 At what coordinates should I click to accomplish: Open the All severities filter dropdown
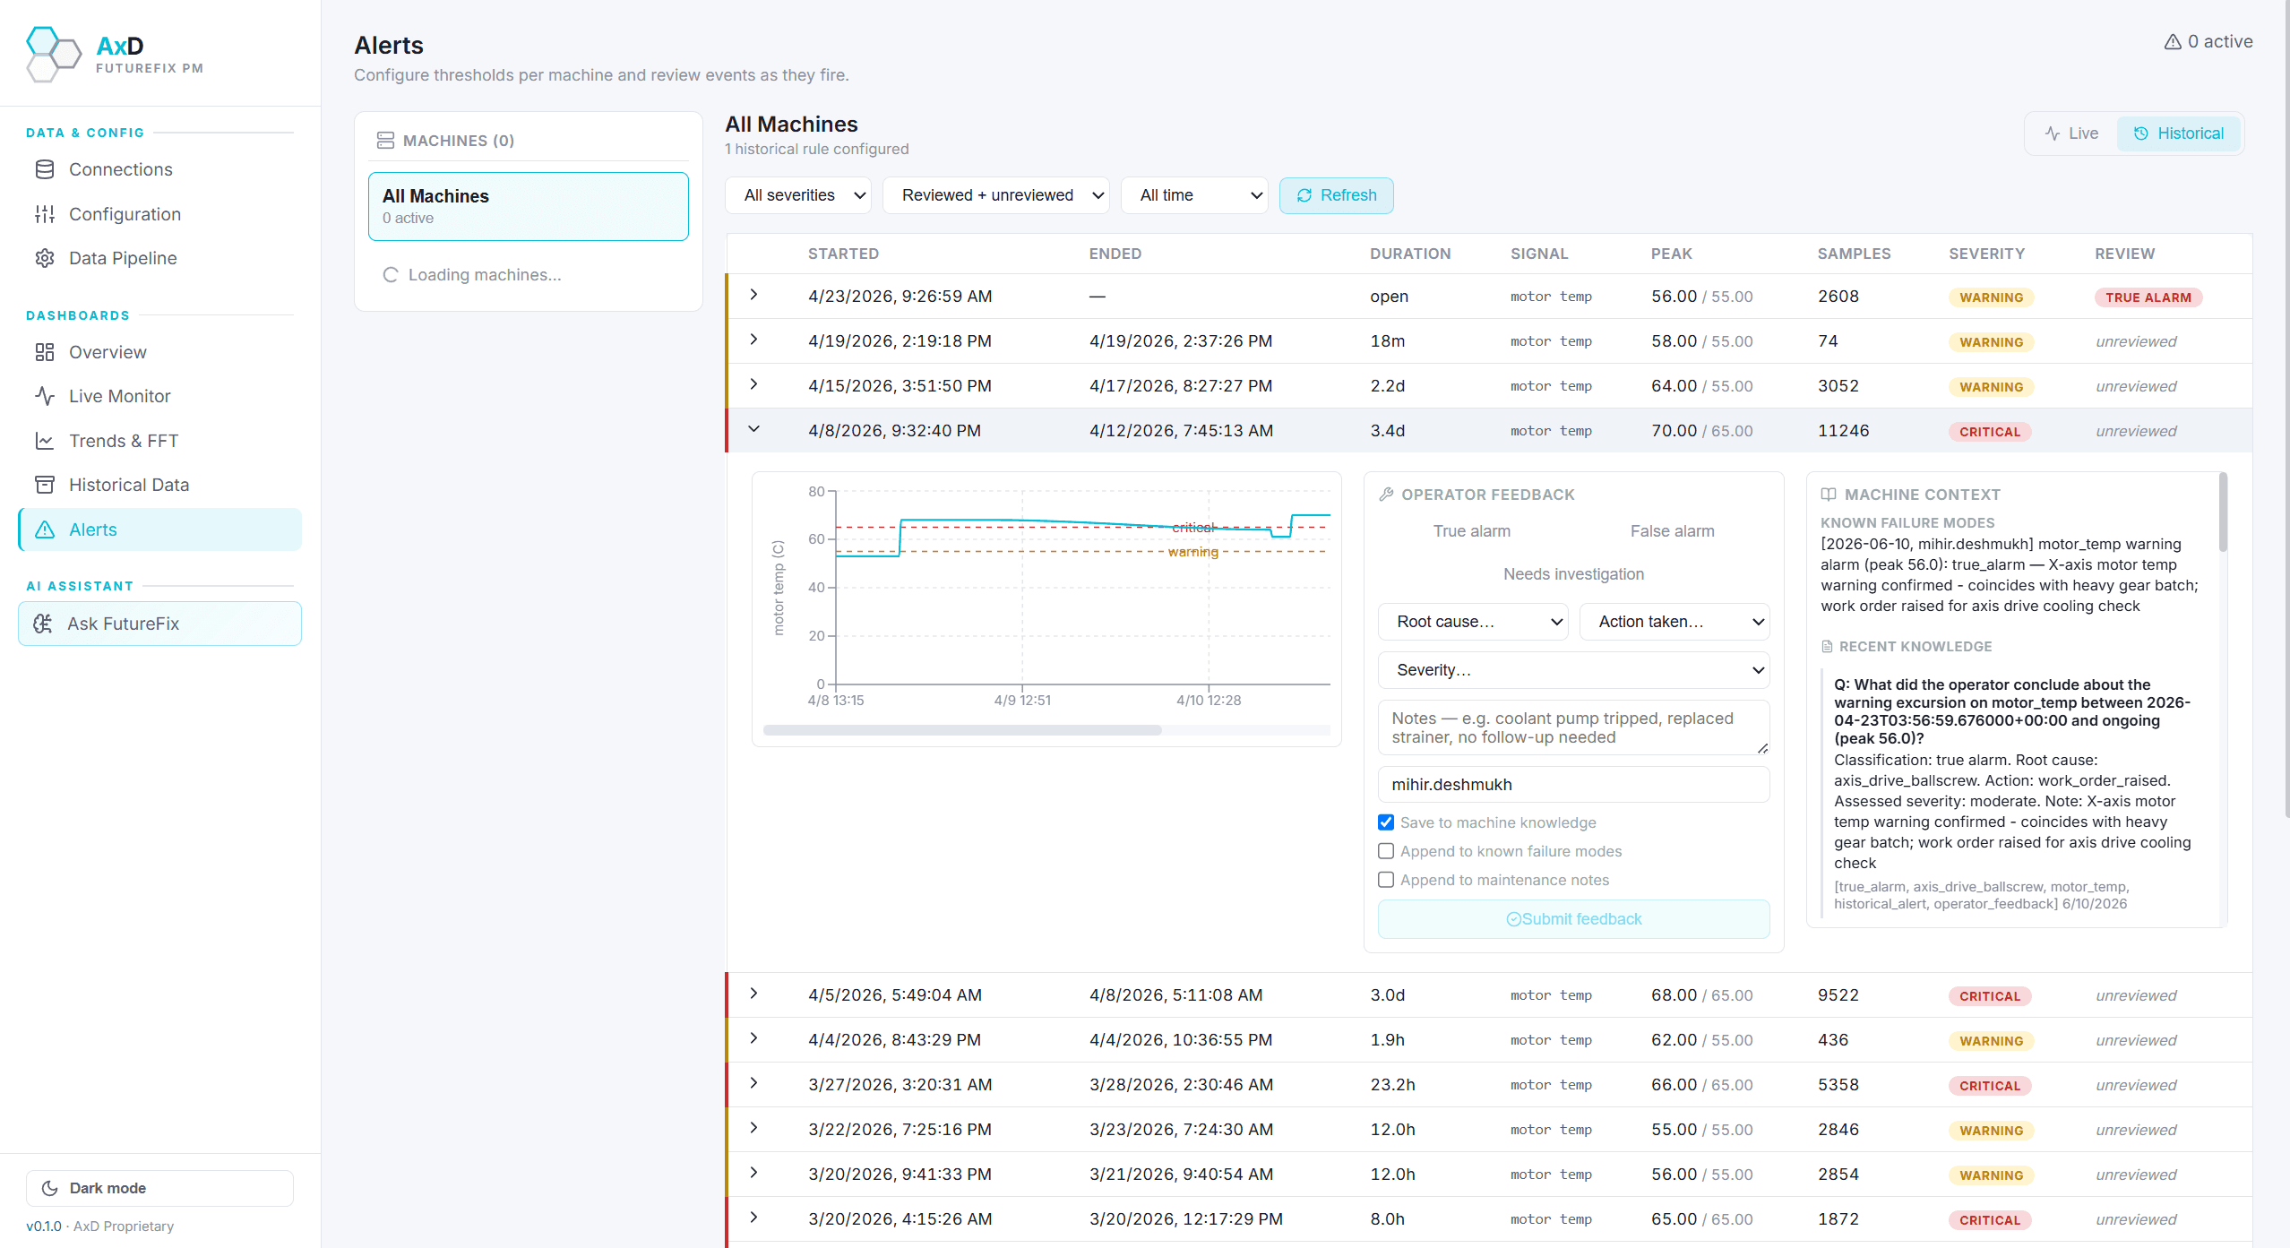point(798,195)
